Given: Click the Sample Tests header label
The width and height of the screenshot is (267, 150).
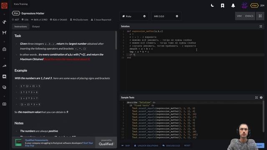Looking at the screenshot, I should 128,97.
